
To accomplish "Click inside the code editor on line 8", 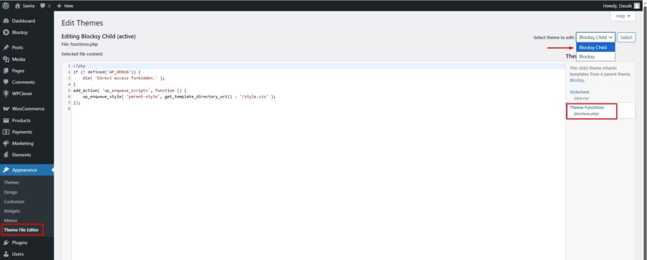I will pos(318,109).
